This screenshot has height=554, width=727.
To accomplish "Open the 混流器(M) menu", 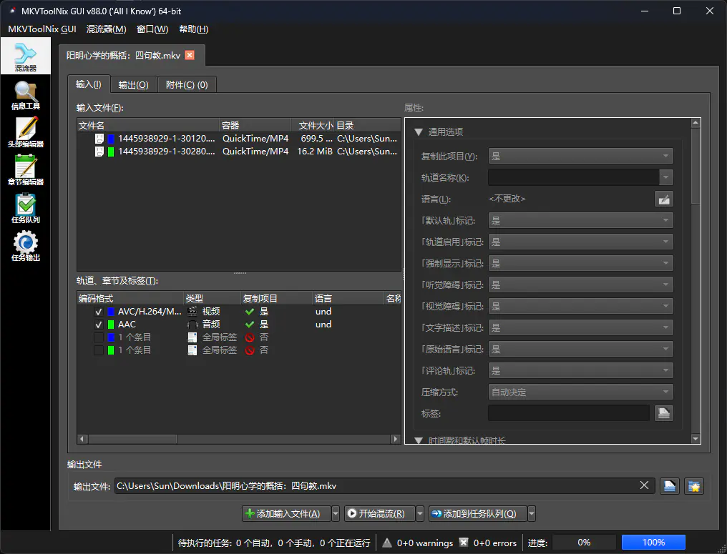I will point(106,29).
